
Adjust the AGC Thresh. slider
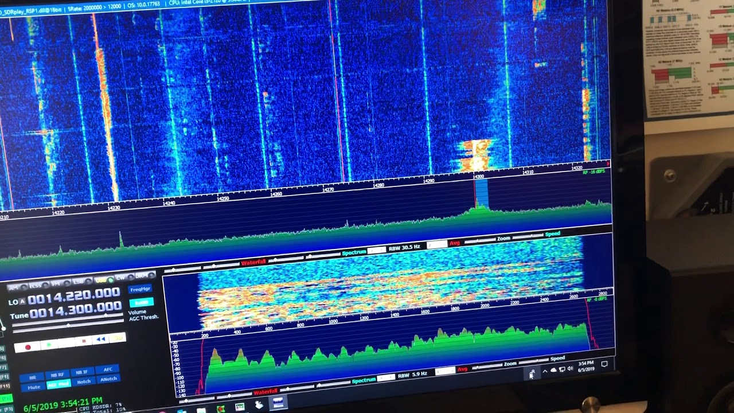(x=69, y=325)
